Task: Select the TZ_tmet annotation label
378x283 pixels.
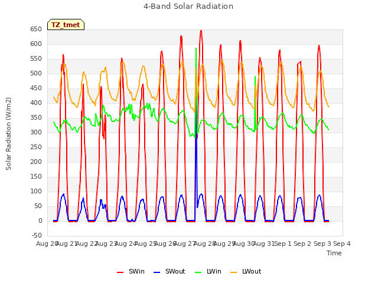Action: point(66,25)
